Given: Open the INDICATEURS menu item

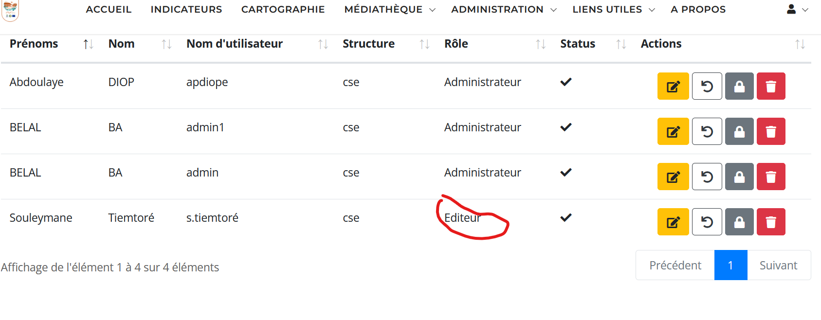Looking at the screenshot, I should pyautogui.click(x=186, y=9).
